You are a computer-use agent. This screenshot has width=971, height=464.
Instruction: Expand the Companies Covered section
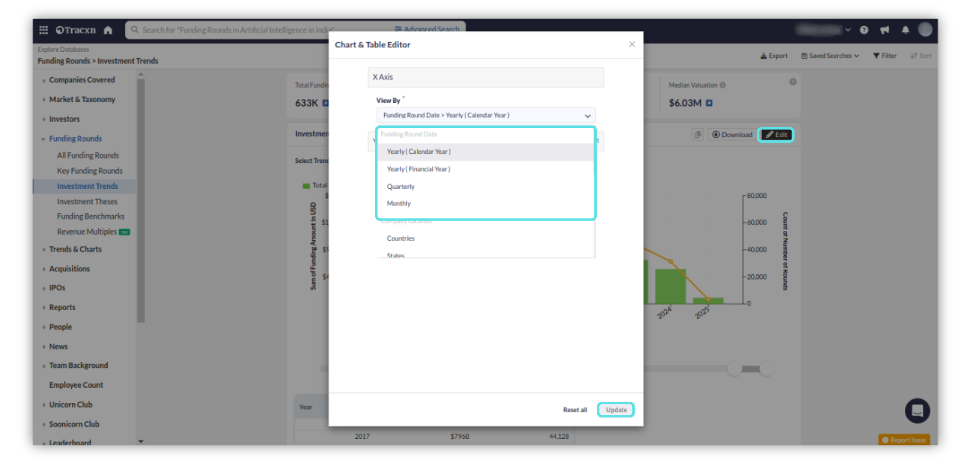coord(82,80)
